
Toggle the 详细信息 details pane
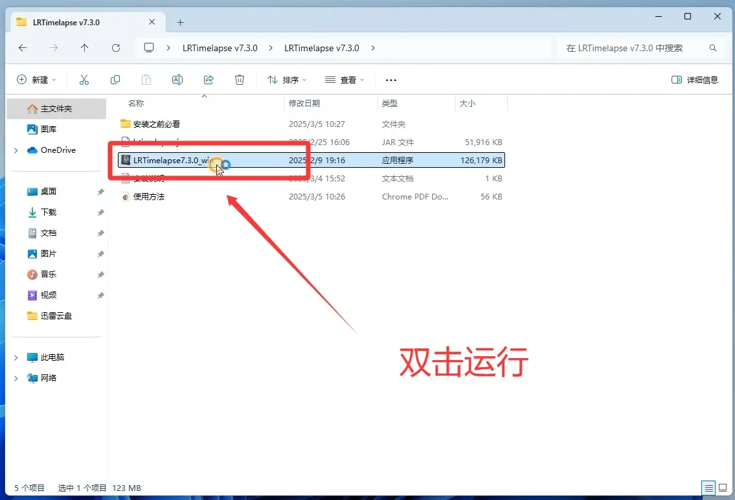(695, 80)
